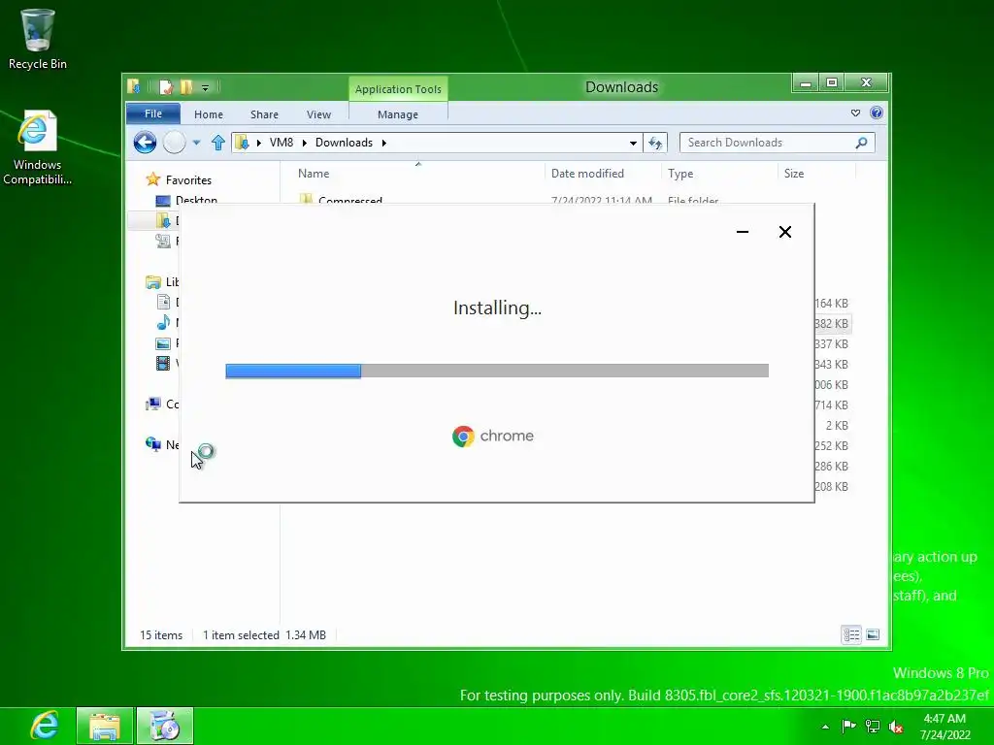Close the Chrome installer dialog
The height and width of the screenshot is (745, 994).
(784, 232)
